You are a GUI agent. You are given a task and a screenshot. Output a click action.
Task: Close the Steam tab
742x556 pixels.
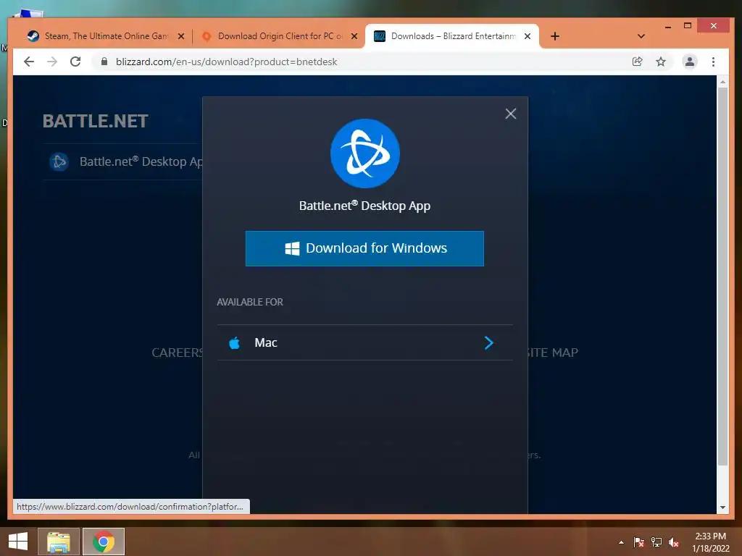click(180, 36)
